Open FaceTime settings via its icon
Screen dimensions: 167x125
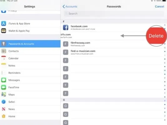click(x=4, y=87)
